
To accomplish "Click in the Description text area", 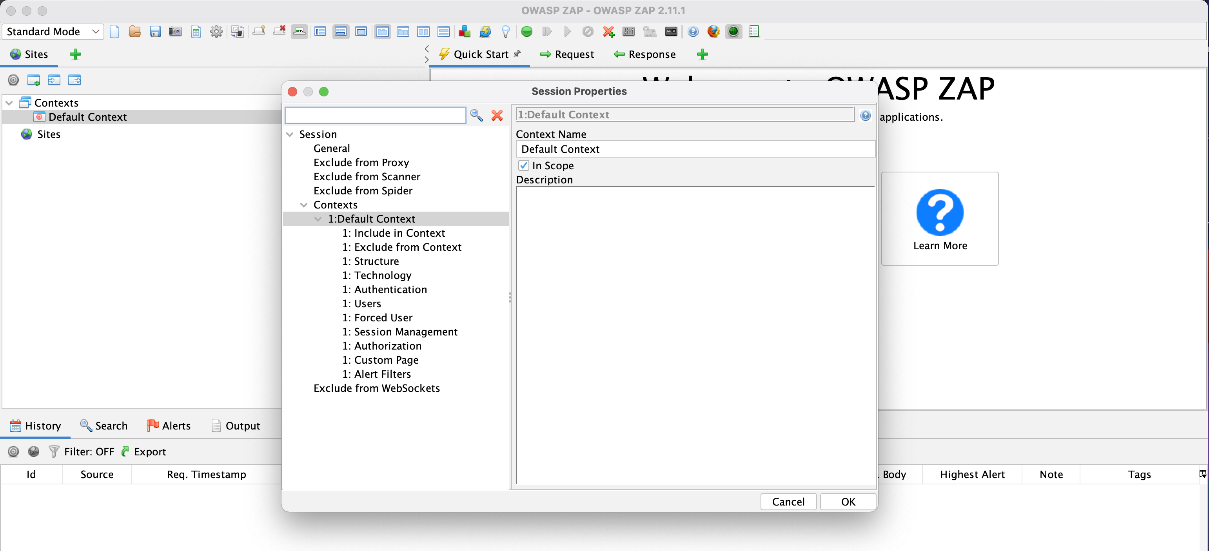I will coord(695,335).
